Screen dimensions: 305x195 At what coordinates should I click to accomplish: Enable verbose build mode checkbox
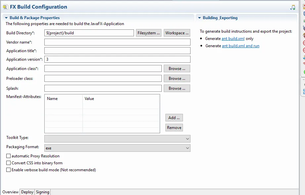[9, 170]
